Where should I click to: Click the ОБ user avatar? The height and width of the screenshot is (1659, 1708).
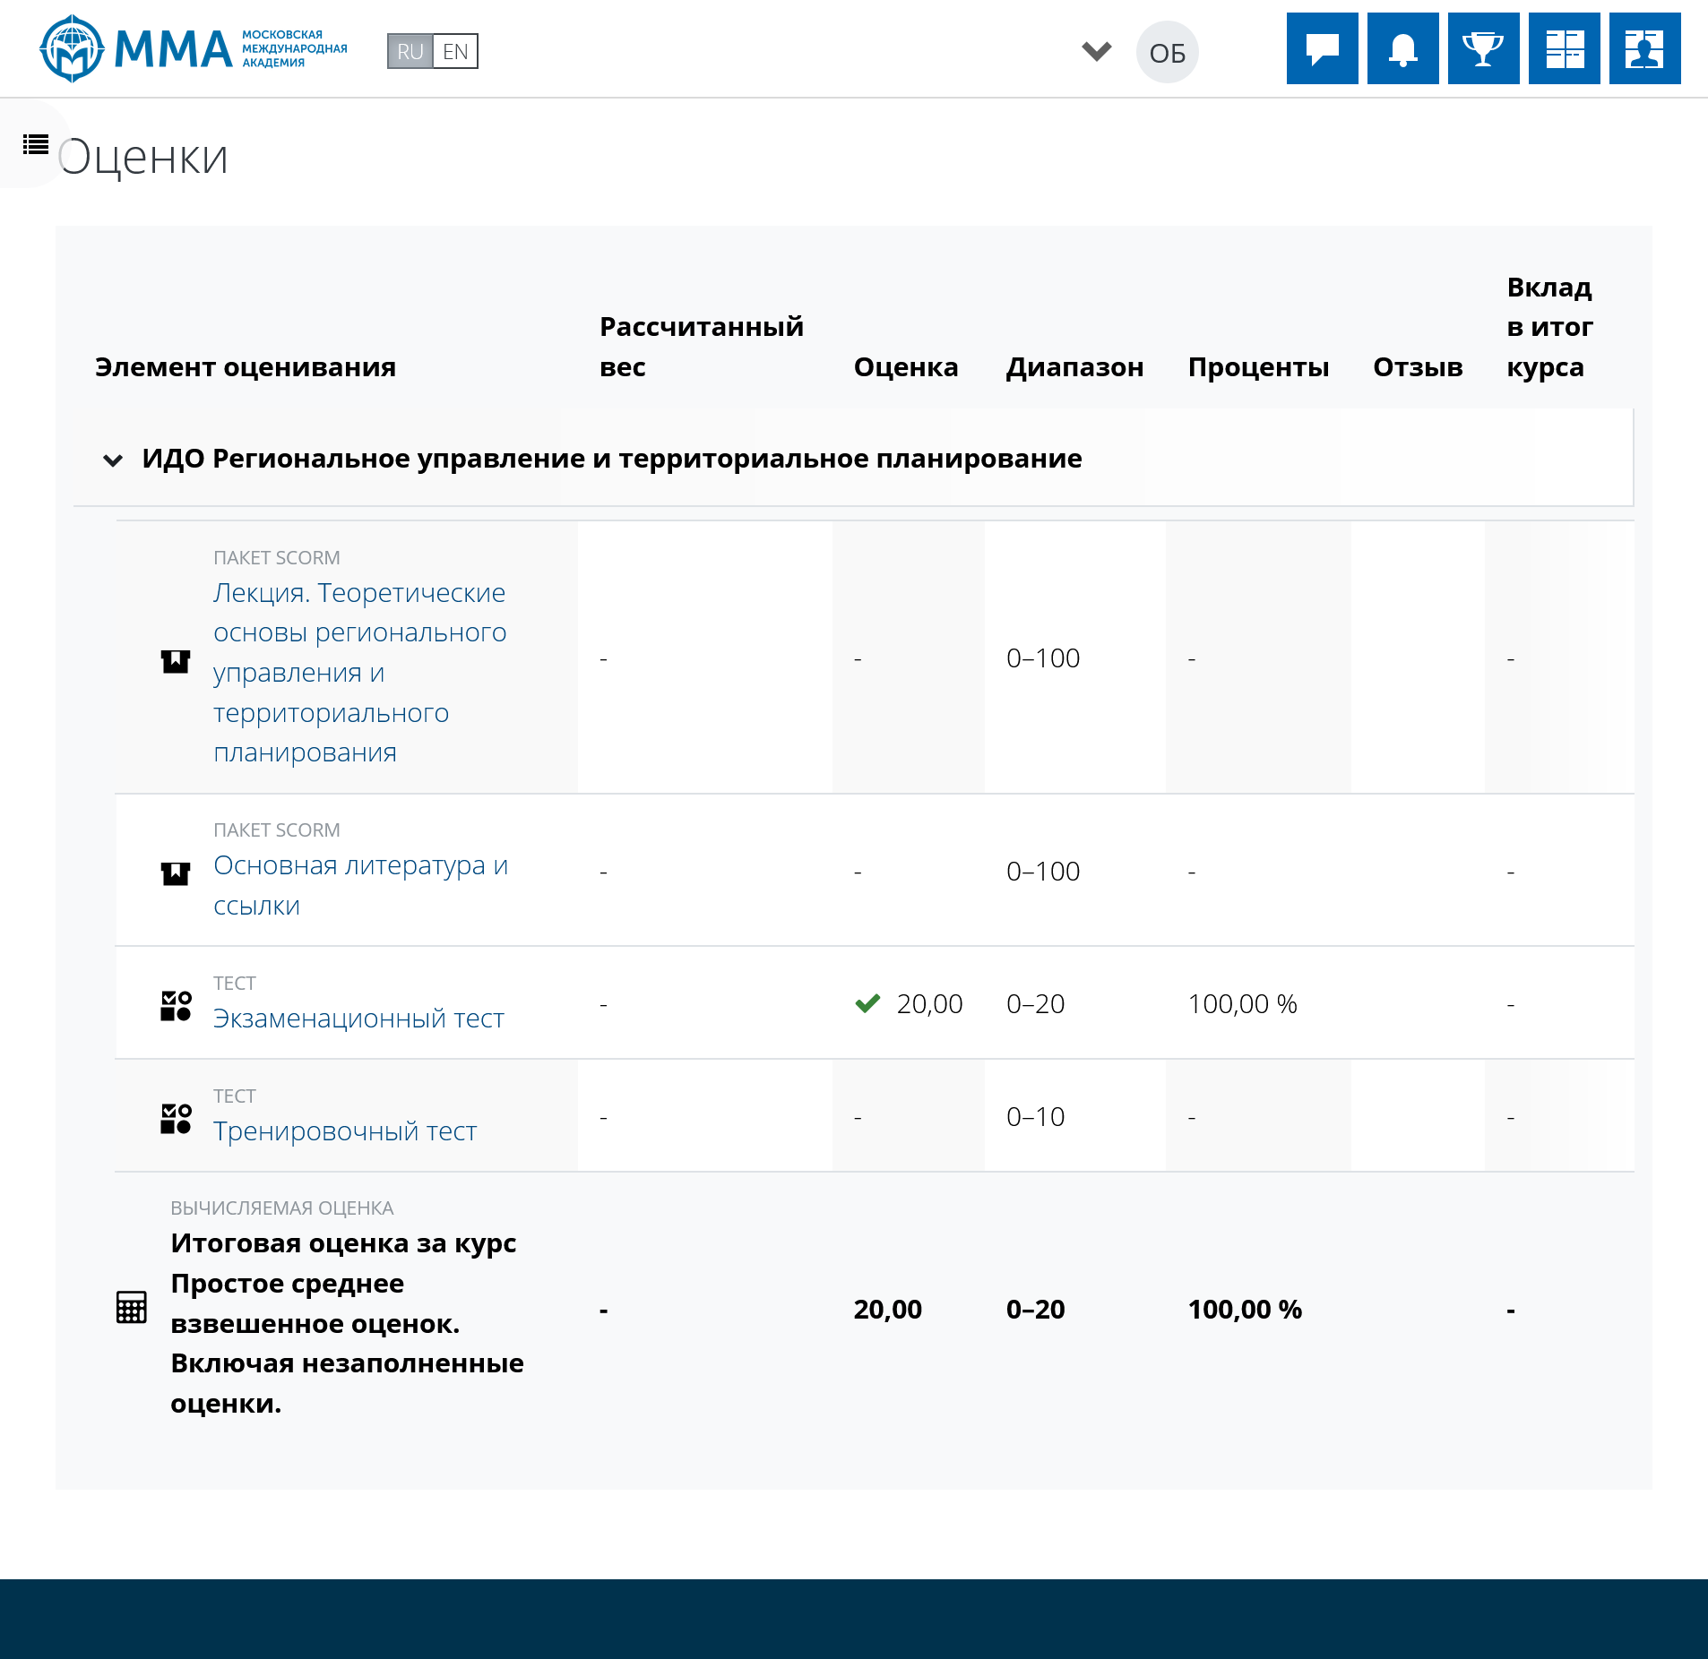click(x=1167, y=53)
